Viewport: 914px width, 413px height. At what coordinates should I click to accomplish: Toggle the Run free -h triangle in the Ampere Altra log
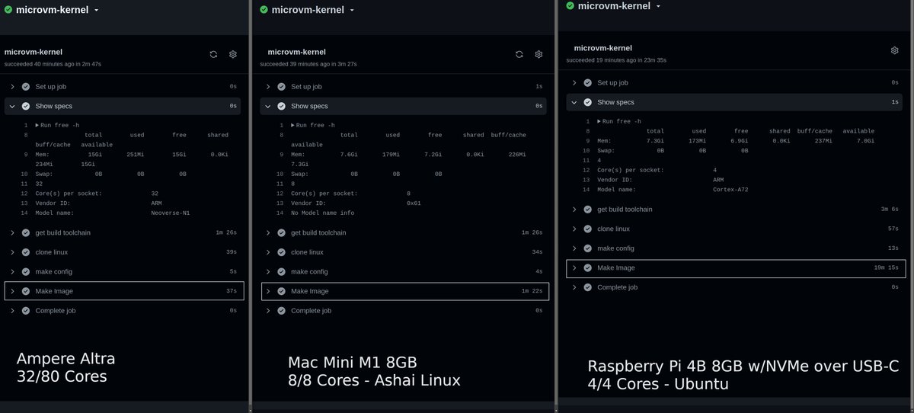tap(37, 125)
